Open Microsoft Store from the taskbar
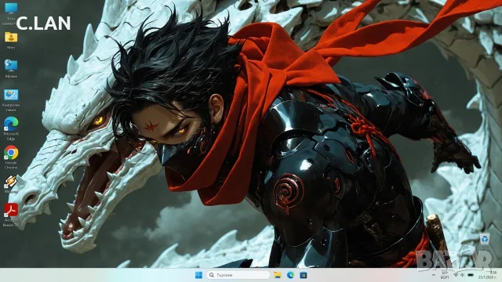Screen dimensions: 502x282 point(304,275)
